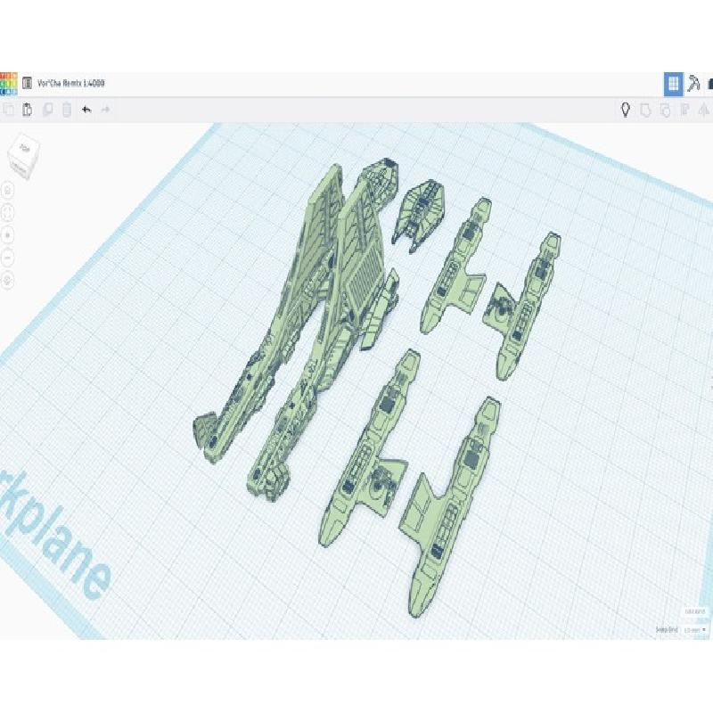Click the Zoom out button
The height and width of the screenshot is (713, 713).
coord(8,258)
